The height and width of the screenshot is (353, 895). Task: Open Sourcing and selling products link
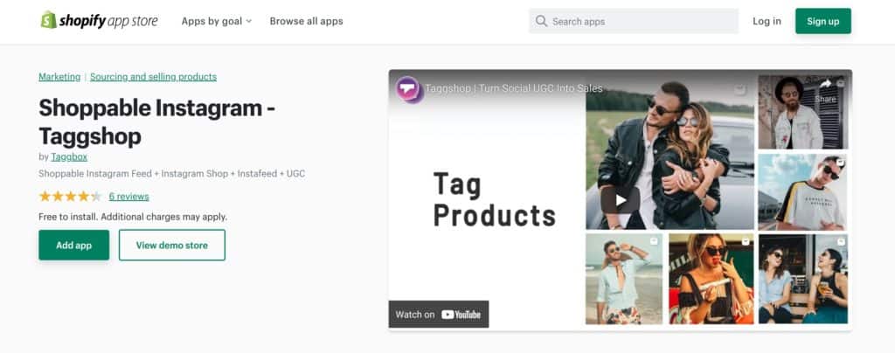point(153,76)
